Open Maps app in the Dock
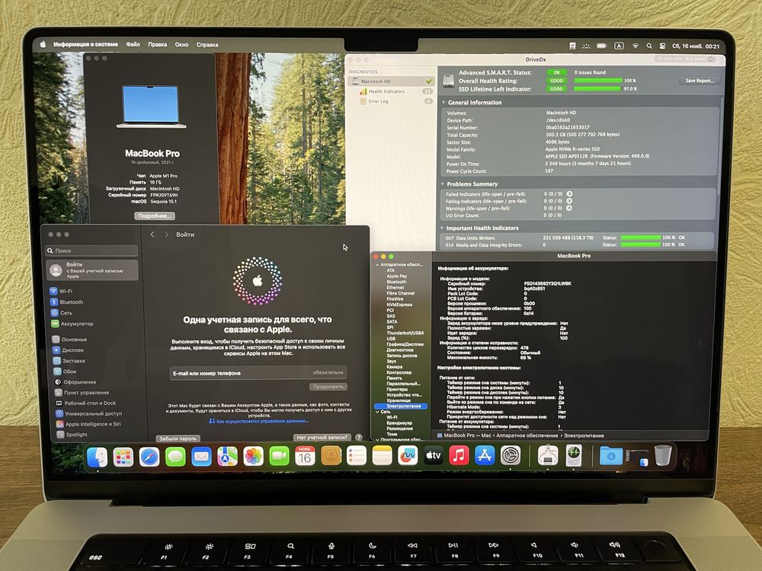Viewport: 762px width, 571px height. tap(227, 456)
